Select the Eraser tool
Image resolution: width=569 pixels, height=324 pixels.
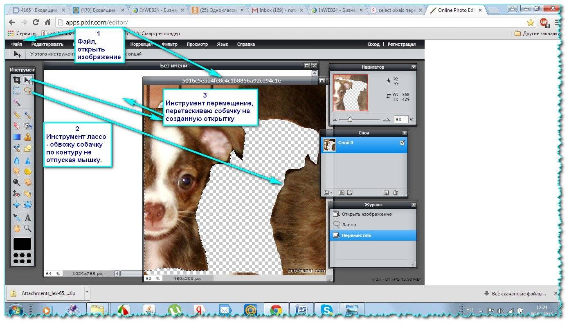(17, 126)
